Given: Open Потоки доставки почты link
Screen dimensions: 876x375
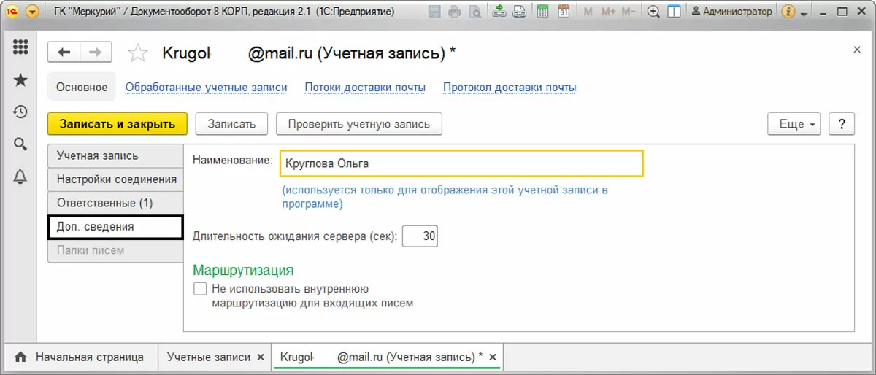Looking at the screenshot, I should (x=365, y=88).
